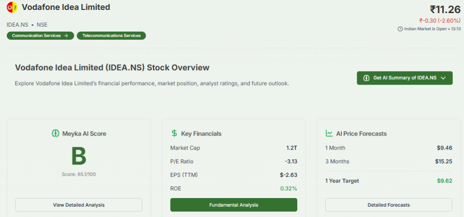Screen dimensions: 464x217
Task: Click the Meyka AI Score heading text
Action: [84, 134]
